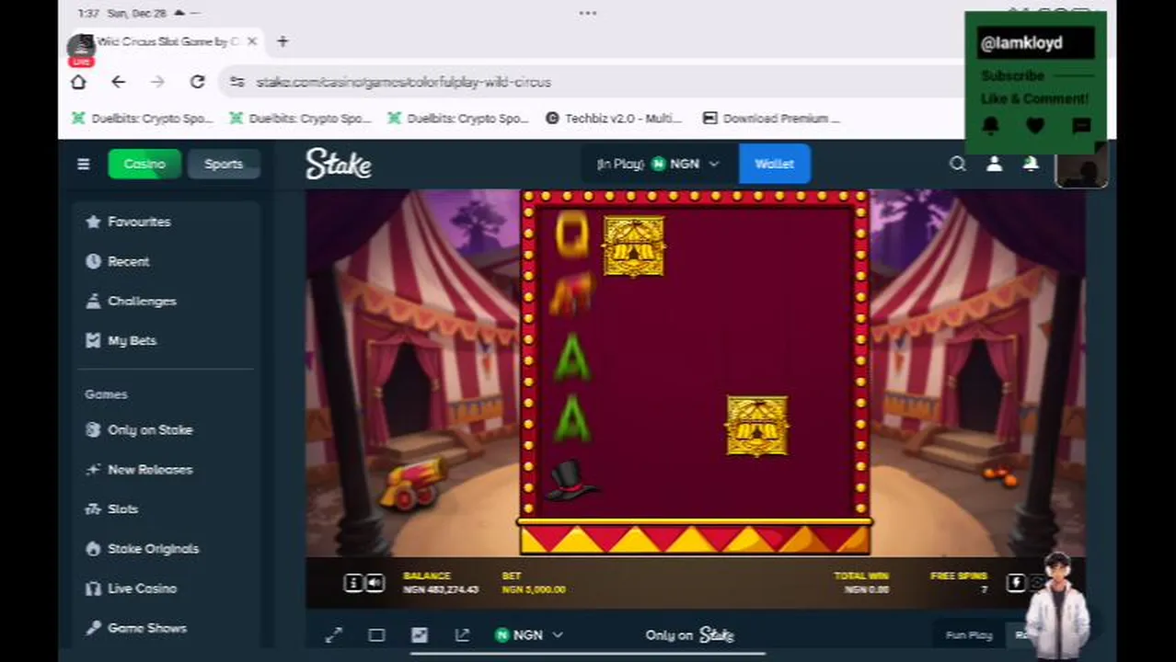Enter fullscreen mode for the game
The image size is (1176, 662).
click(333, 634)
